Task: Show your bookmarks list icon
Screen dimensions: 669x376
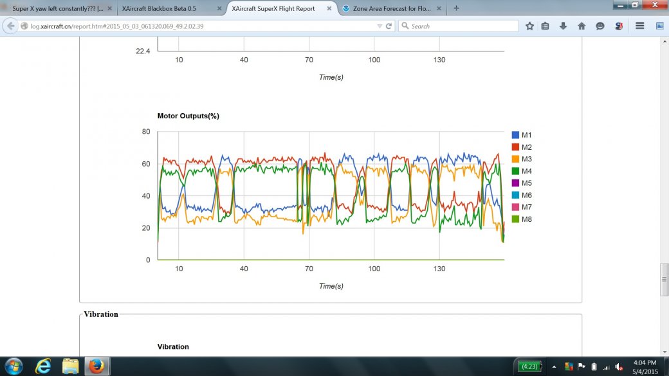Action: [545, 26]
